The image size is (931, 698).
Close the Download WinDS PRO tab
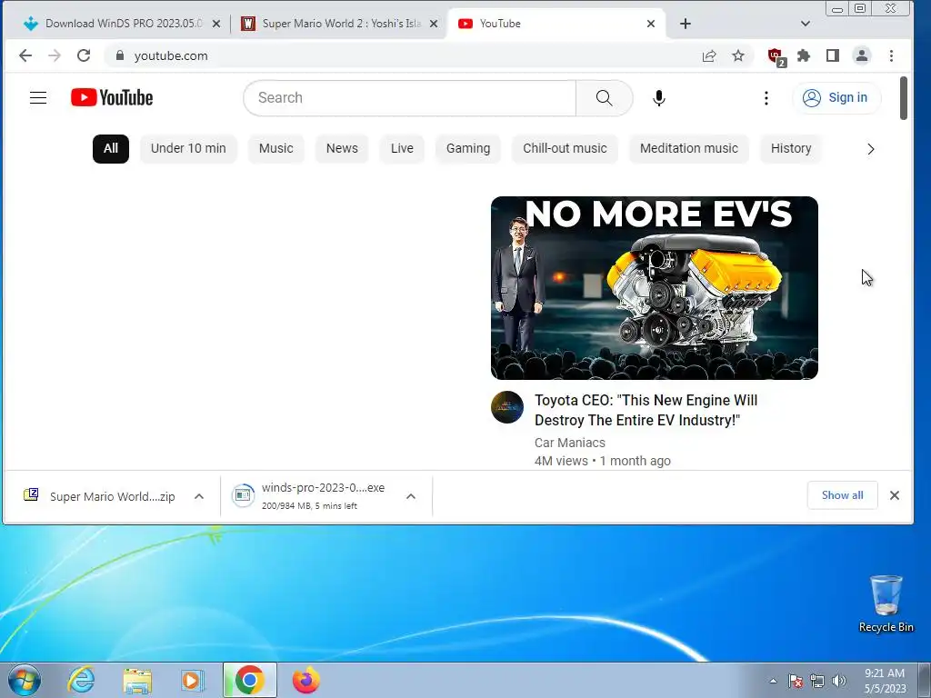coord(216,24)
